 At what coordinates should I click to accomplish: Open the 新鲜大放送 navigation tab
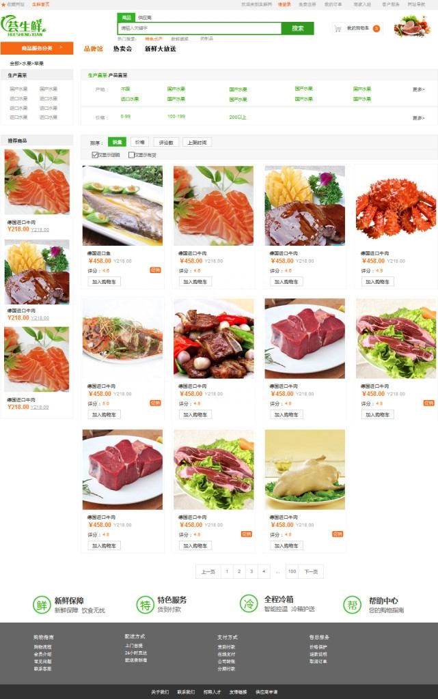pyautogui.click(x=160, y=49)
